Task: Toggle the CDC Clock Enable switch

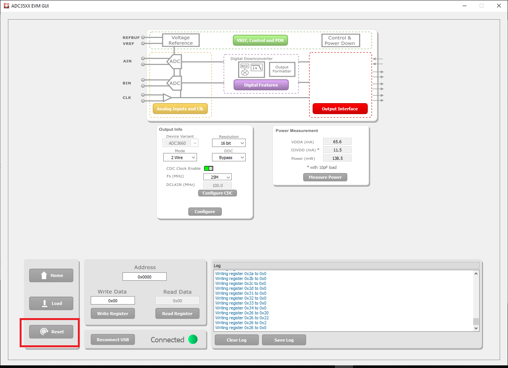Action: click(209, 169)
